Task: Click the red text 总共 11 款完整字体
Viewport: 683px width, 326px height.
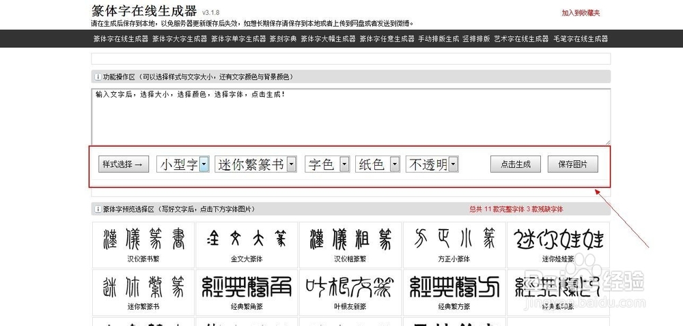Action: point(497,209)
